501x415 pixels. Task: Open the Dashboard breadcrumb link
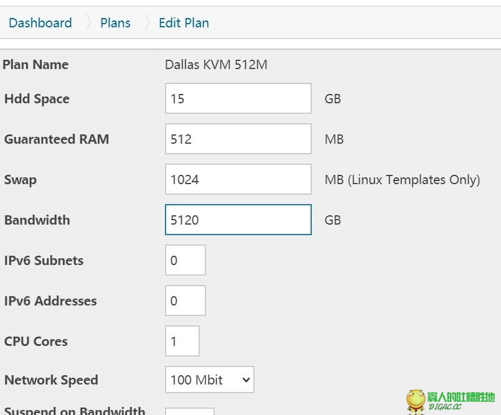coord(40,23)
